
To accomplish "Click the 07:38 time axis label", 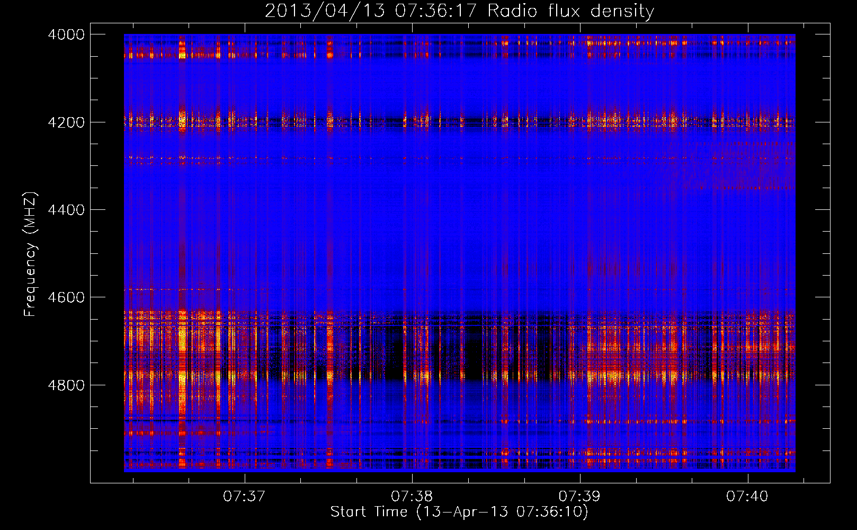I will 412,496.
